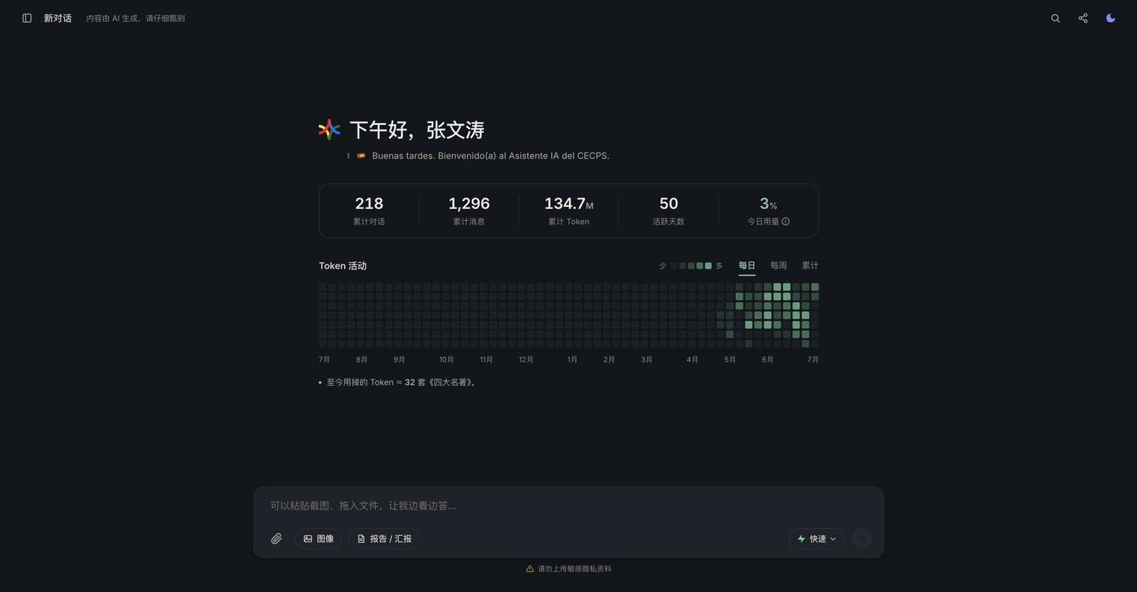Click the 12月 label on heatmap axis
This screenshot has width=1137, height=592.
point(526,360)
